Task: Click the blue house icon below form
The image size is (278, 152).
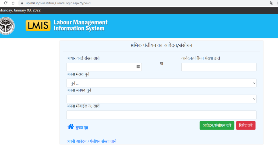Action: [71, 127]
